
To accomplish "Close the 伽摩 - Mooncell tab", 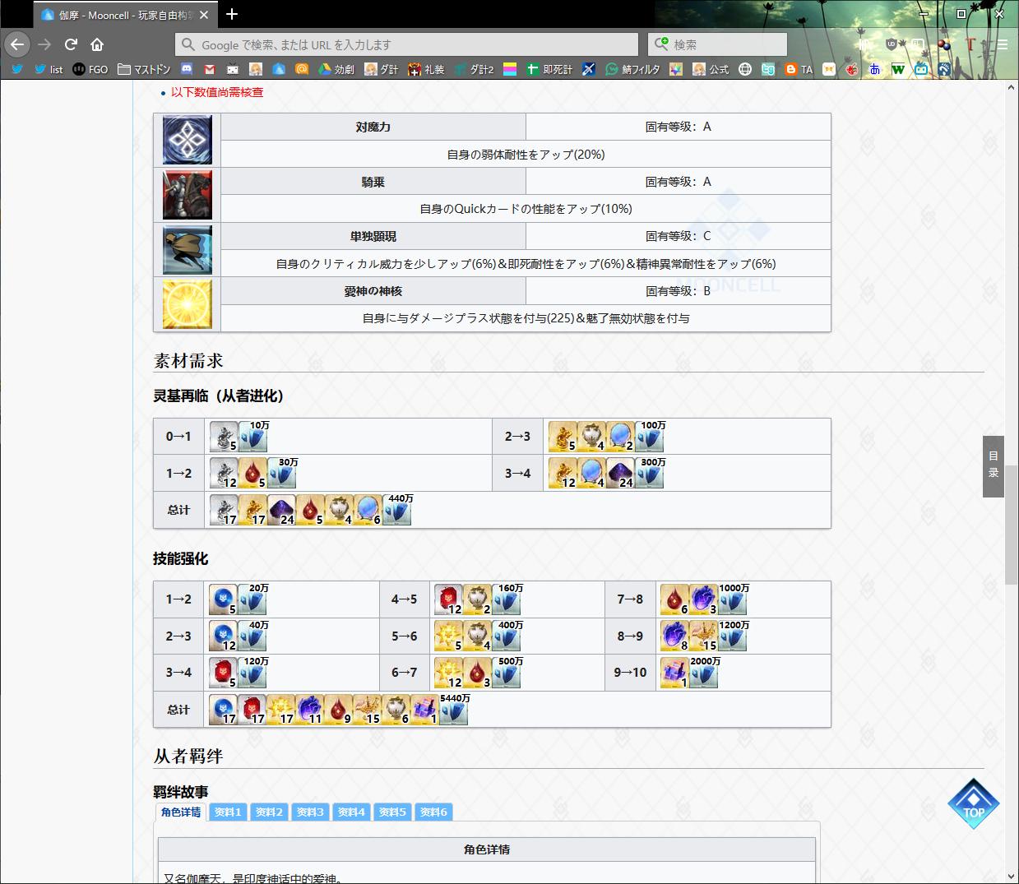I will (204, 15).
